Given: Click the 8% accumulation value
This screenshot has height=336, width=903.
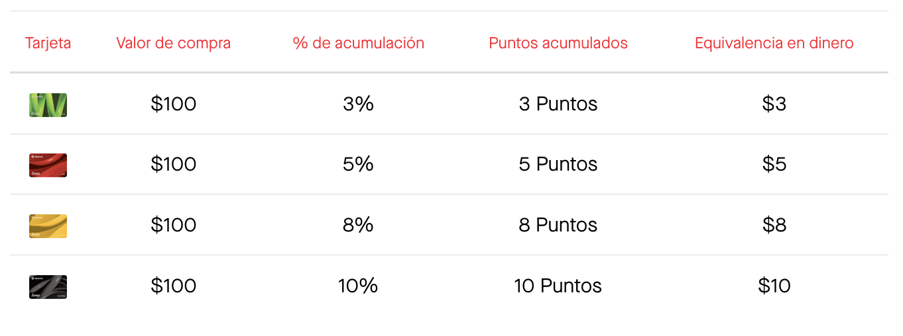Looking at the screenshot, I should [x=359, y=225].
